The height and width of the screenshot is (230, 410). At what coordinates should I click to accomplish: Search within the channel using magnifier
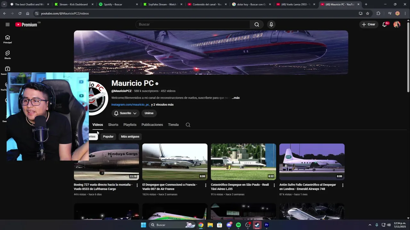coord(188,125)
